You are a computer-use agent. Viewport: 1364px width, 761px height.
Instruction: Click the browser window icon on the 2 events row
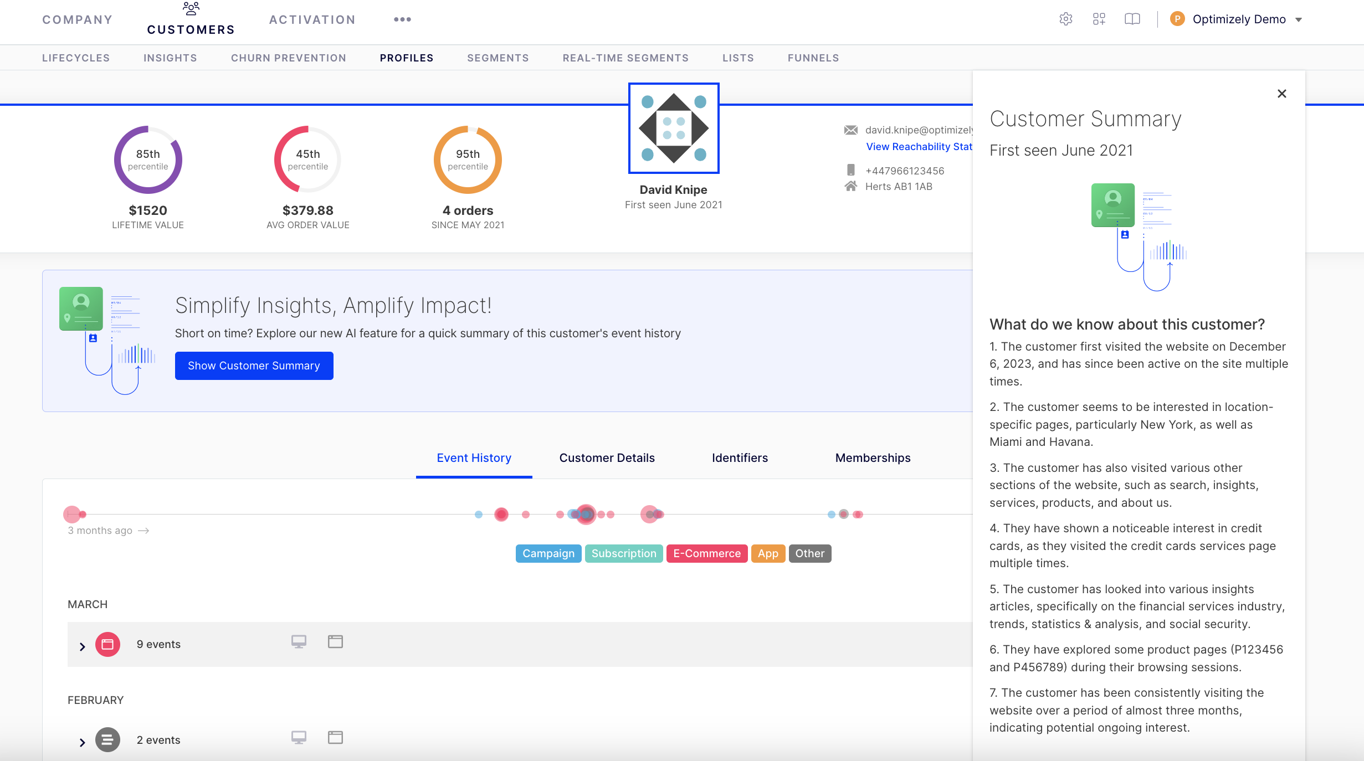(335, 737)
